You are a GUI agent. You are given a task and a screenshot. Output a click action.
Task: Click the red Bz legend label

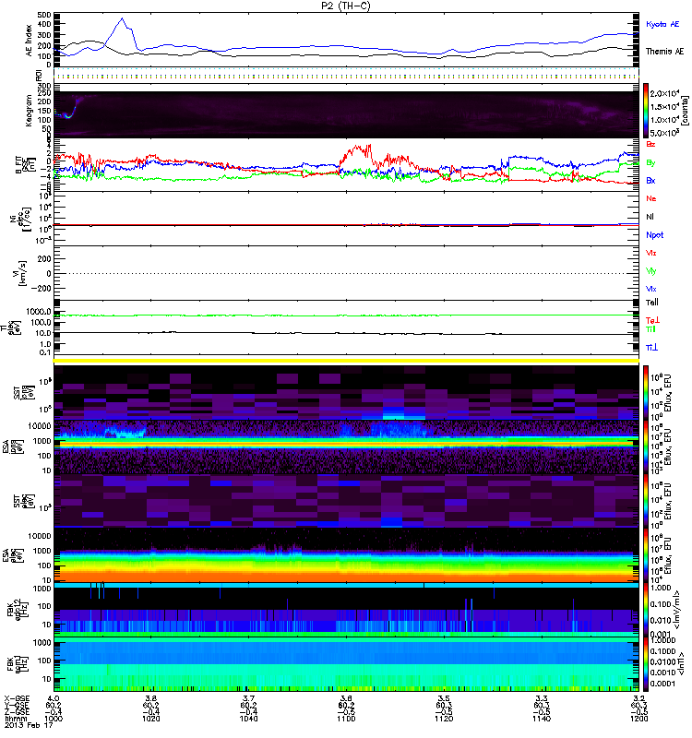(x=650, y=144)
